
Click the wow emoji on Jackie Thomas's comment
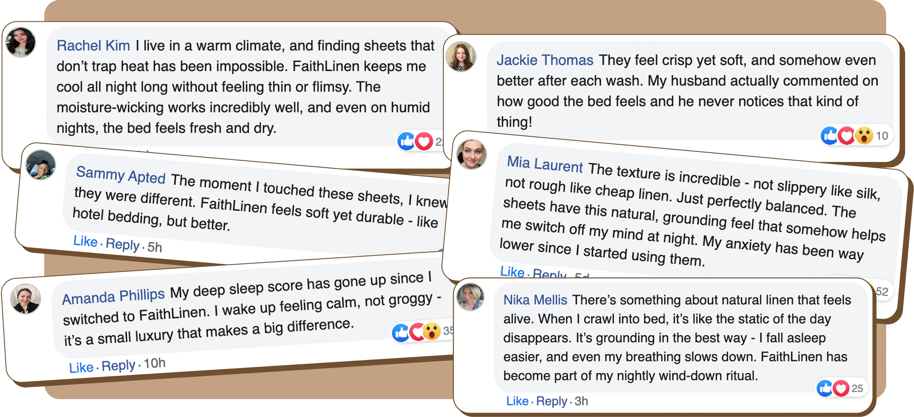pyautogui.click(x=863, y=136)
